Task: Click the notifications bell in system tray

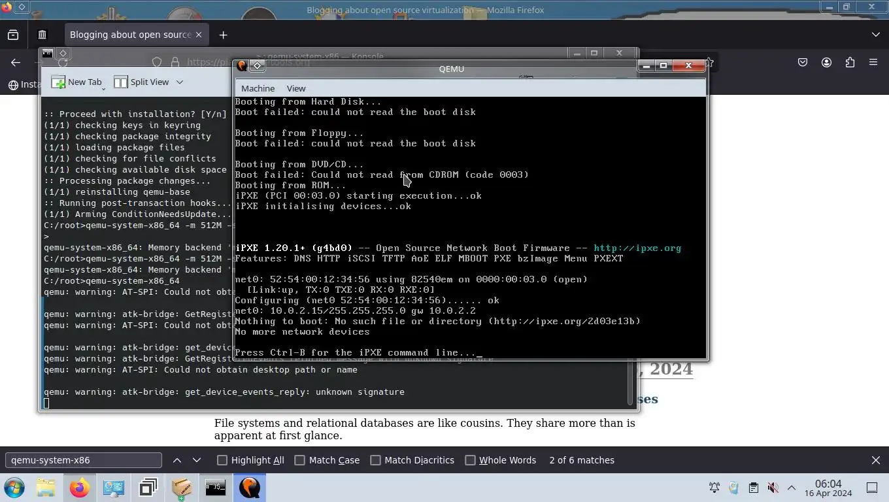Action: [x=714, y=488]
